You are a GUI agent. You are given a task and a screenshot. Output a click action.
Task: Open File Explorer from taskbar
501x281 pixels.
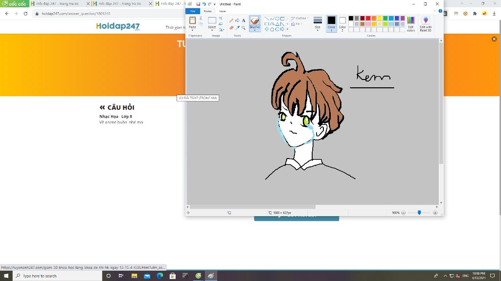(134, 276)
